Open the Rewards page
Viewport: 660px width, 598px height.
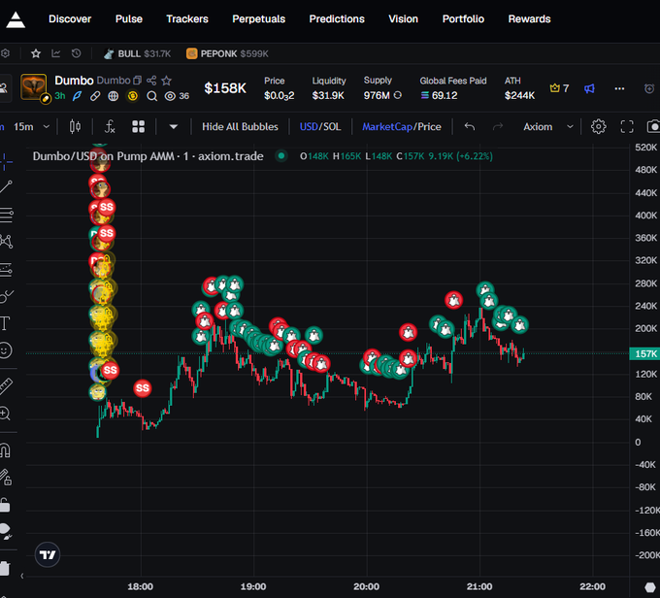tap(529, 19)
